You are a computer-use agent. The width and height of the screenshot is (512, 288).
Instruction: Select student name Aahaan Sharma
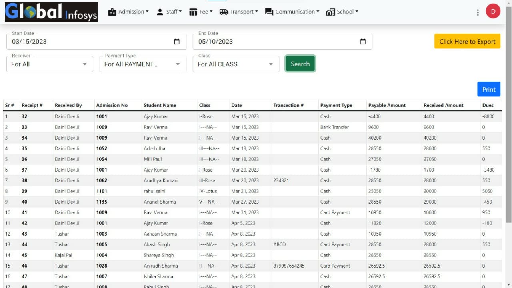coord(160,234)
